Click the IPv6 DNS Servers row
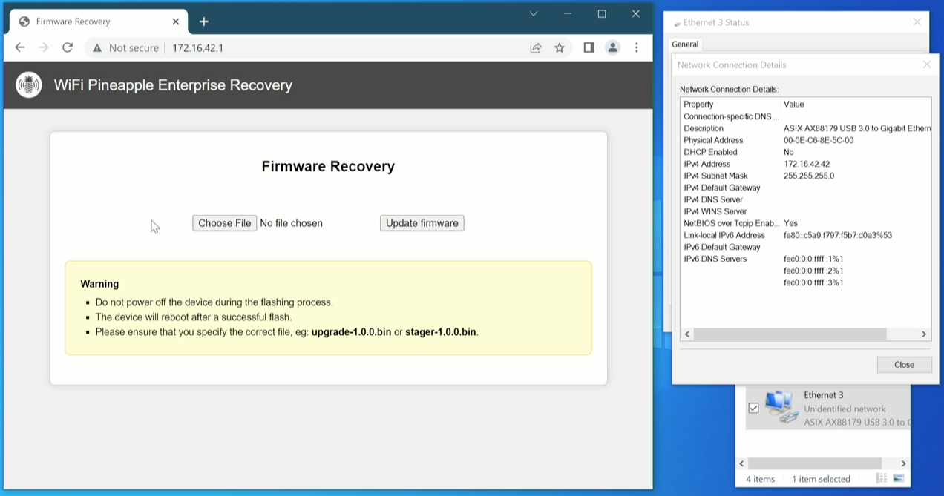Viewport: 944px width, 496px height. click(805, 259)
